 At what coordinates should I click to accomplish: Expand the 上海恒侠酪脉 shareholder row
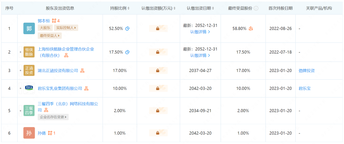click(x=21, y=52)
